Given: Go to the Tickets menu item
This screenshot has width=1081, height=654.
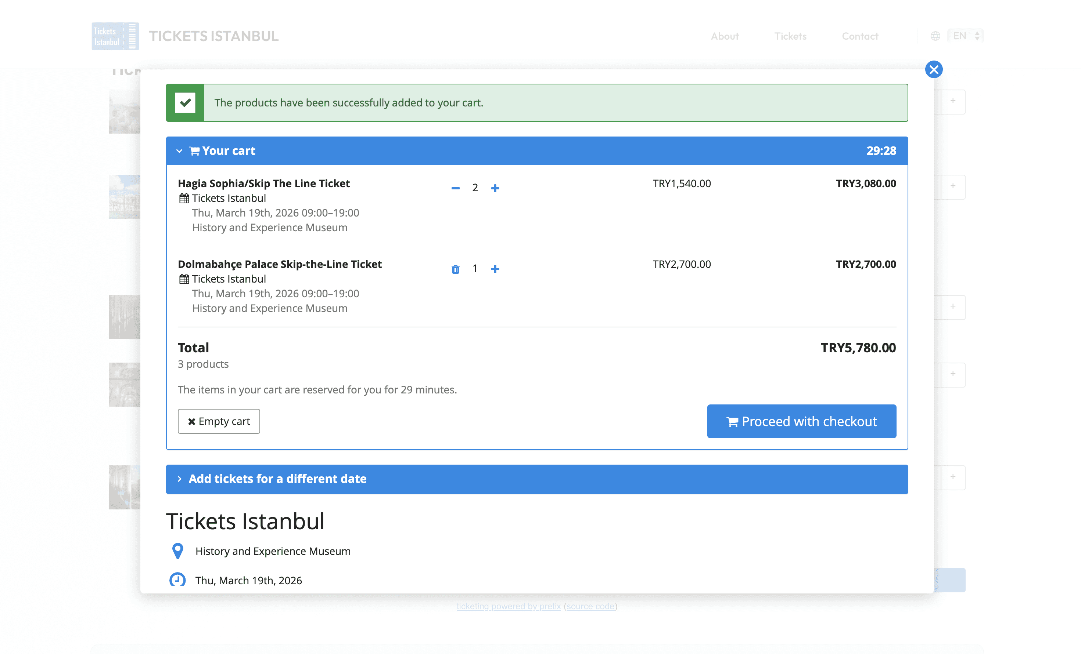Looking at the screenshot, I should coord(790,36).
